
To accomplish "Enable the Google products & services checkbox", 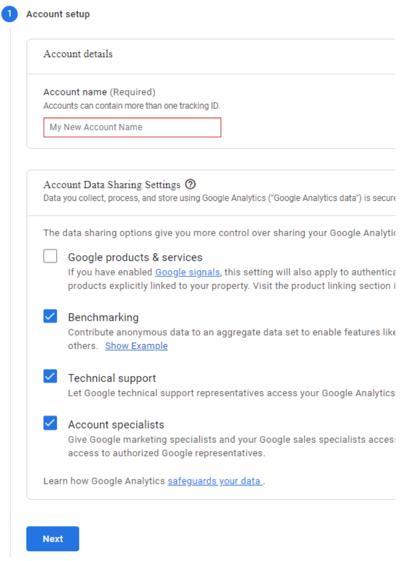I will pyautogui.click(x=50, y=256).
